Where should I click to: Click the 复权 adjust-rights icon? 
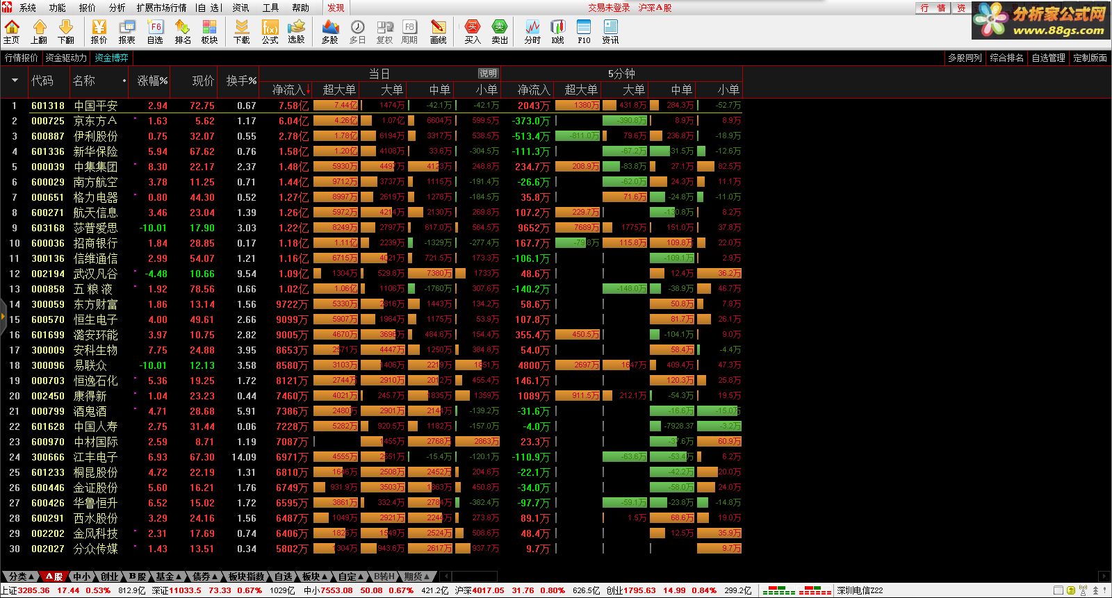384,32
